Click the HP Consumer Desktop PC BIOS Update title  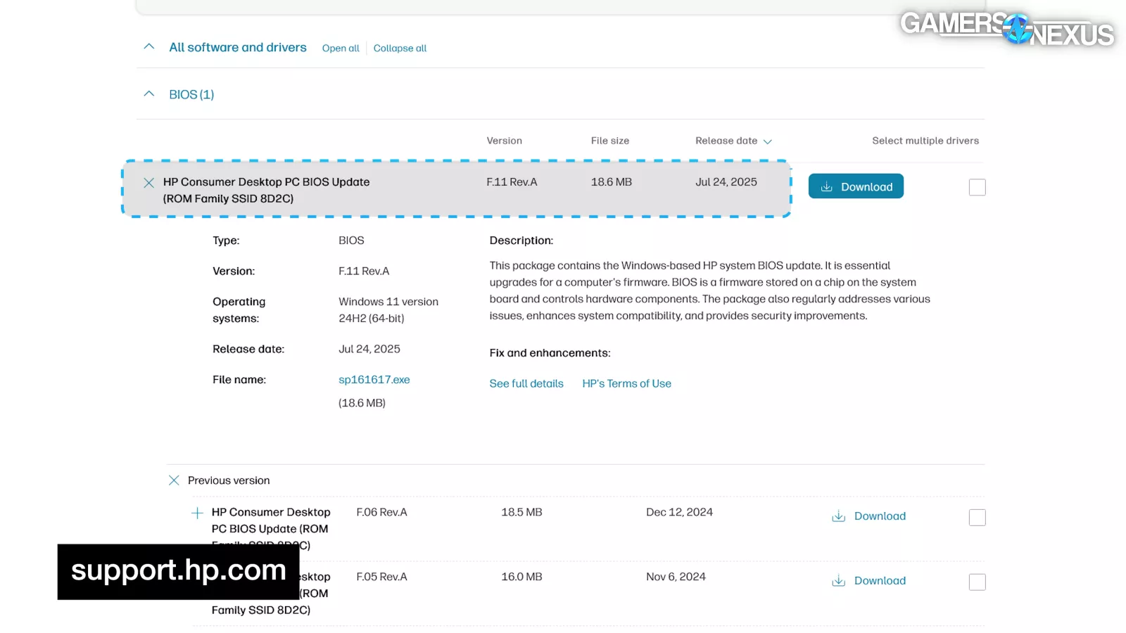click(266, 182)
